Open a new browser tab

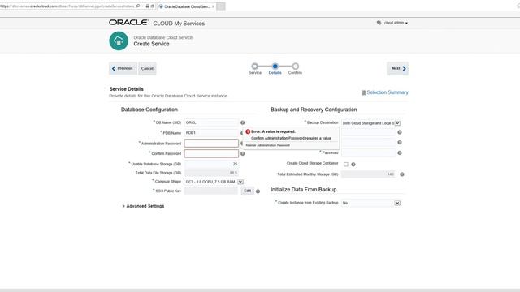(221, 6)
